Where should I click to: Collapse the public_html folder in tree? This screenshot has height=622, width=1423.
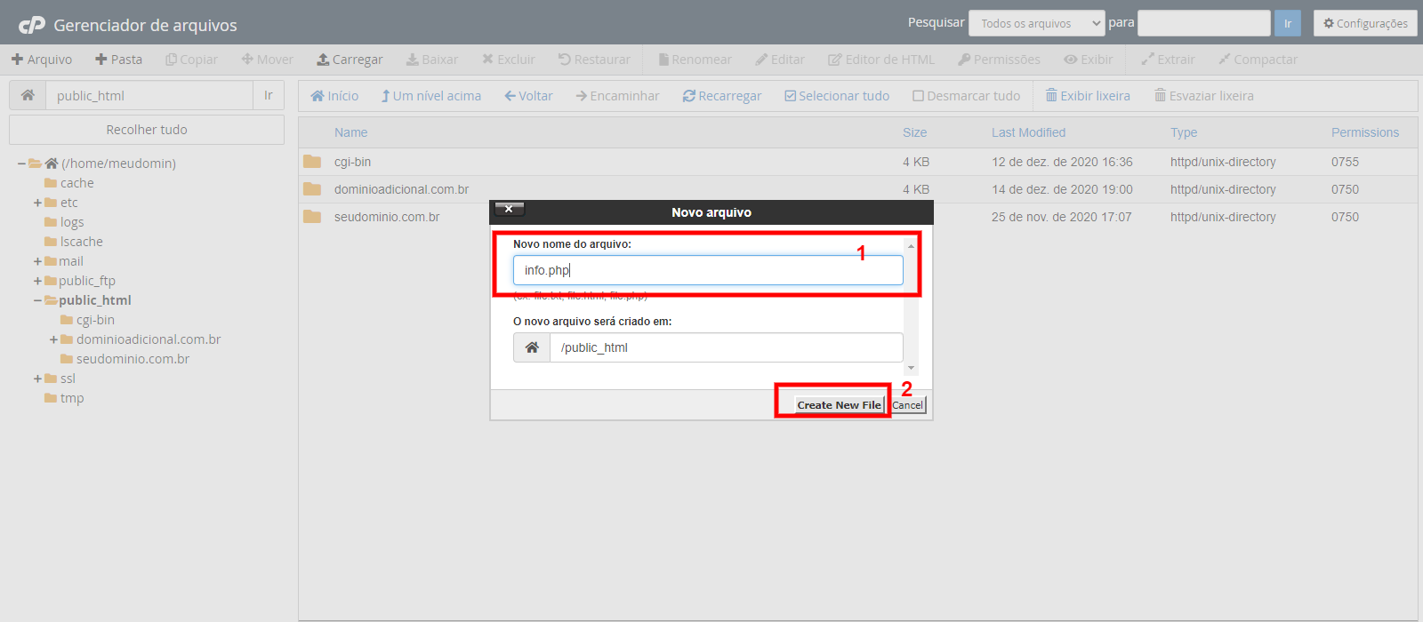coord(38,300)
